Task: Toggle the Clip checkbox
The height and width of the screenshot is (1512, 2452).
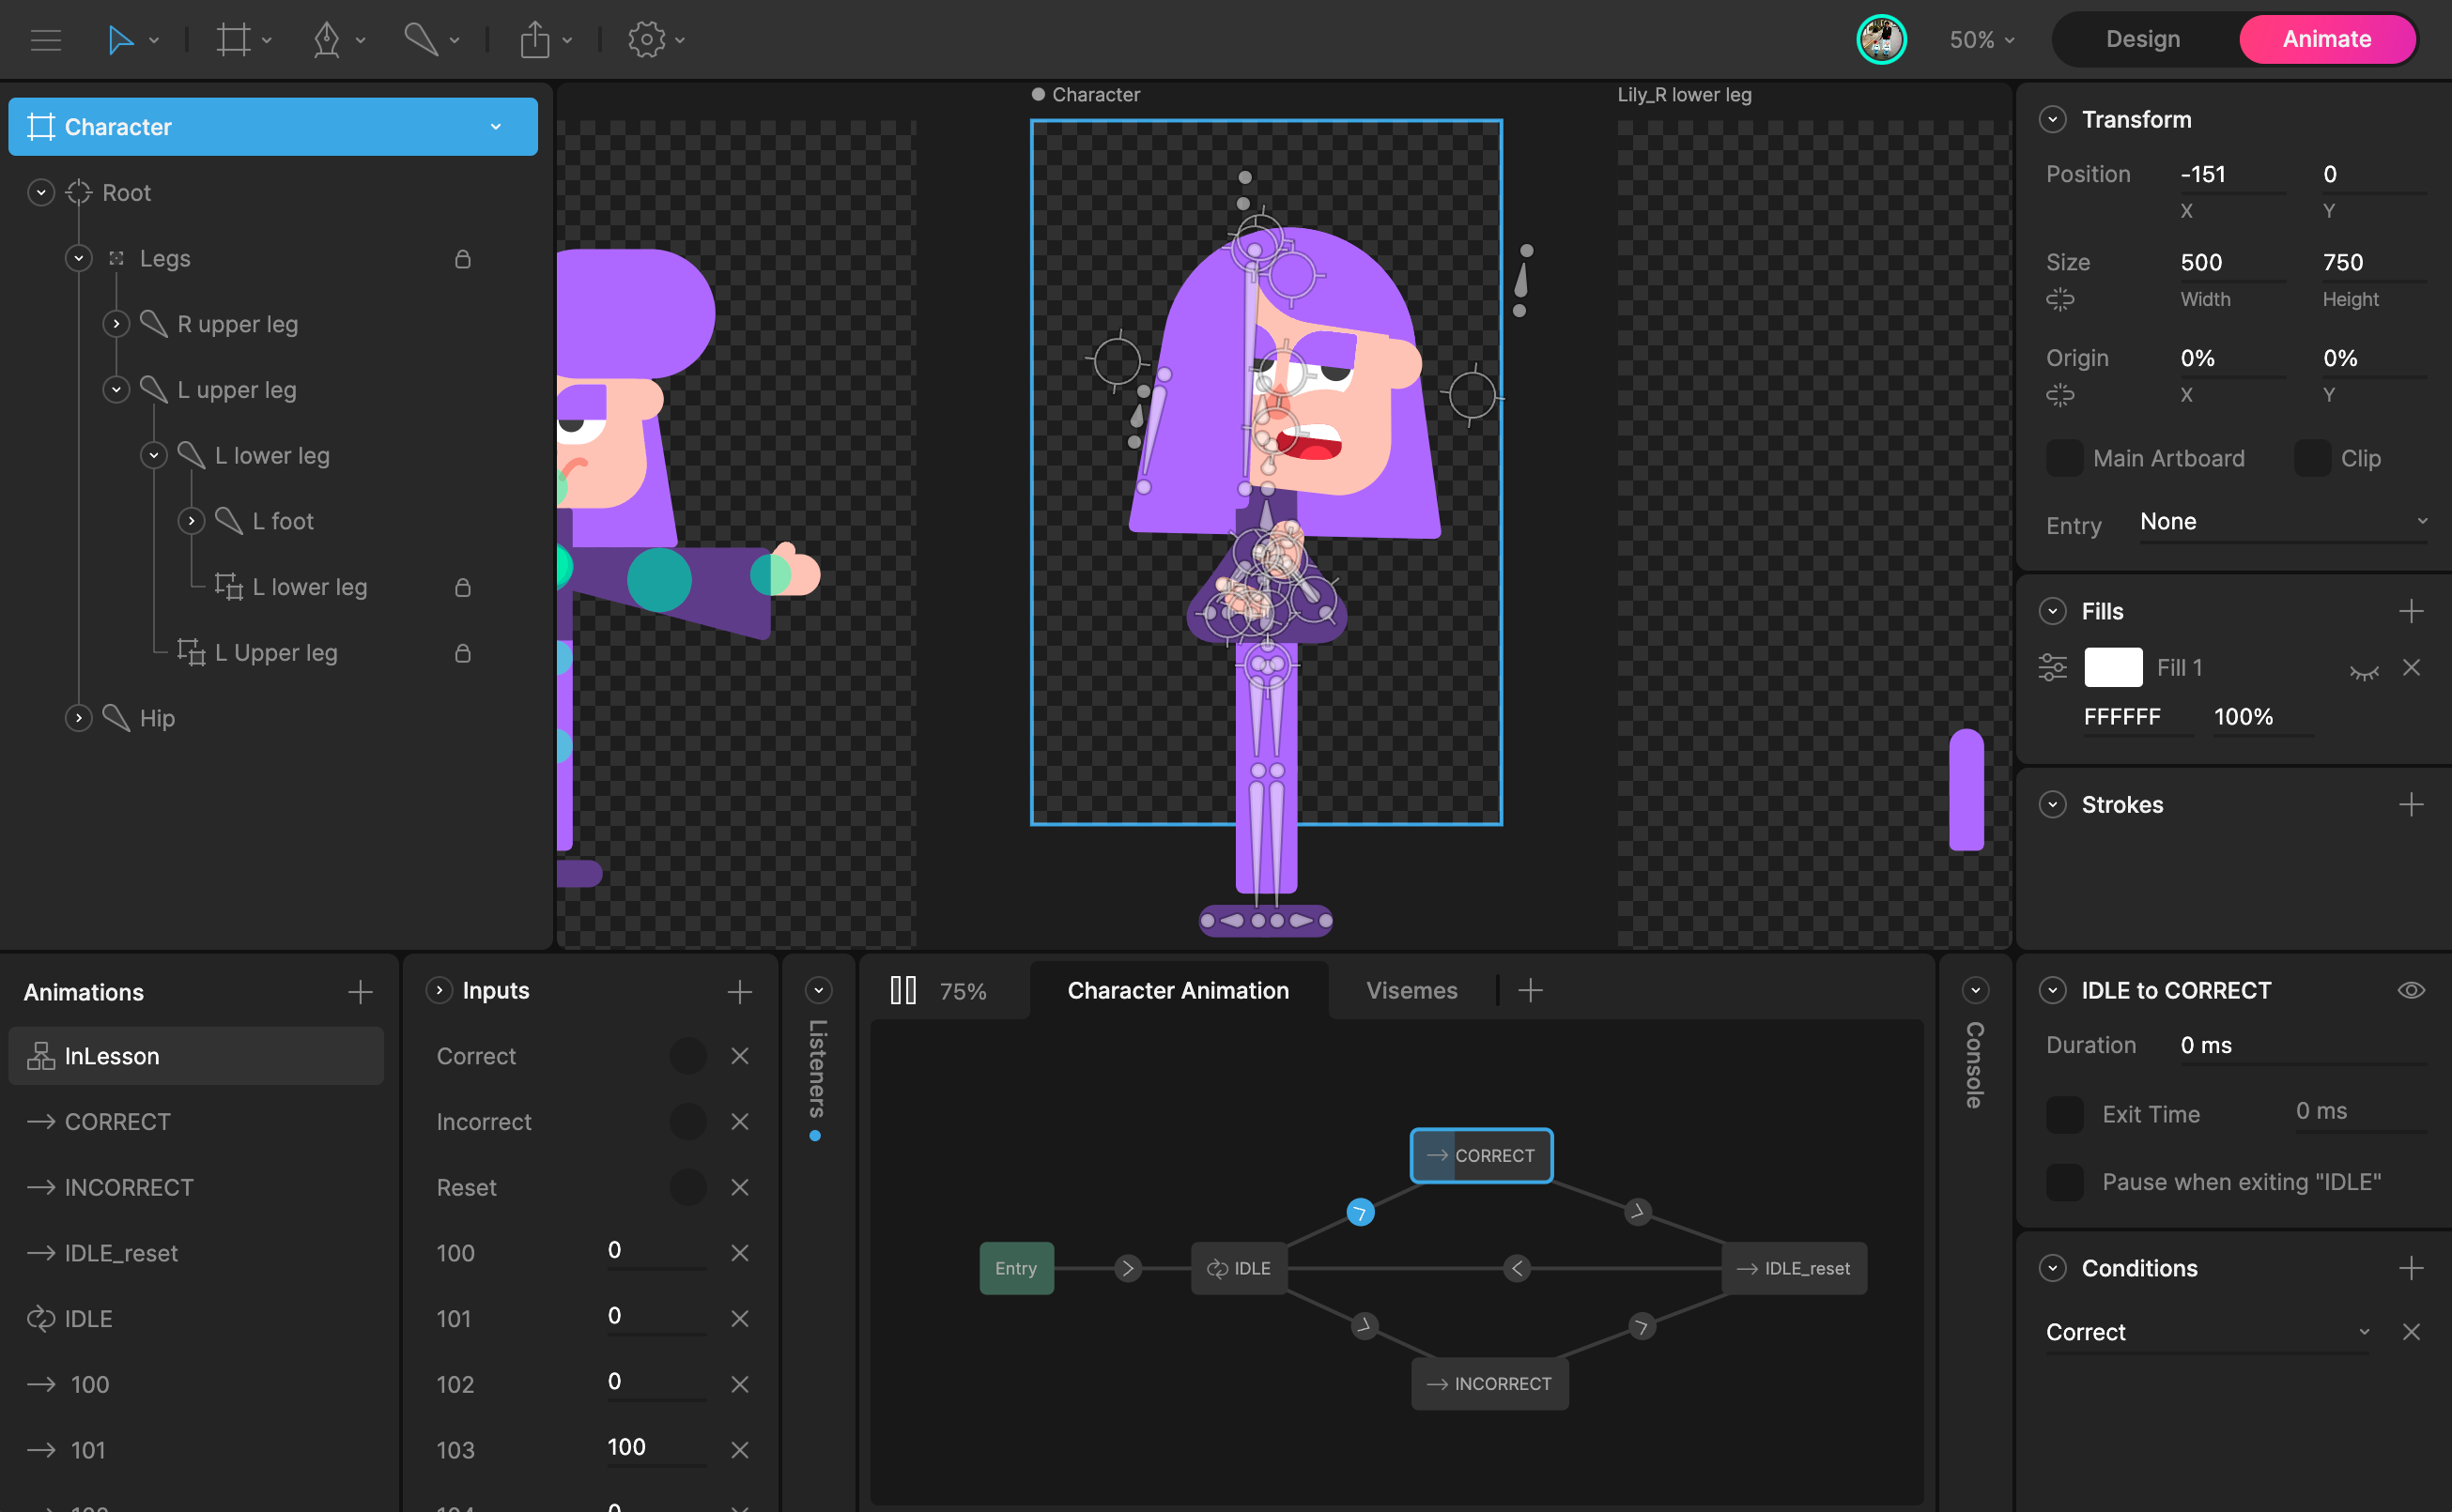Action: click(x=2311, y=458)
